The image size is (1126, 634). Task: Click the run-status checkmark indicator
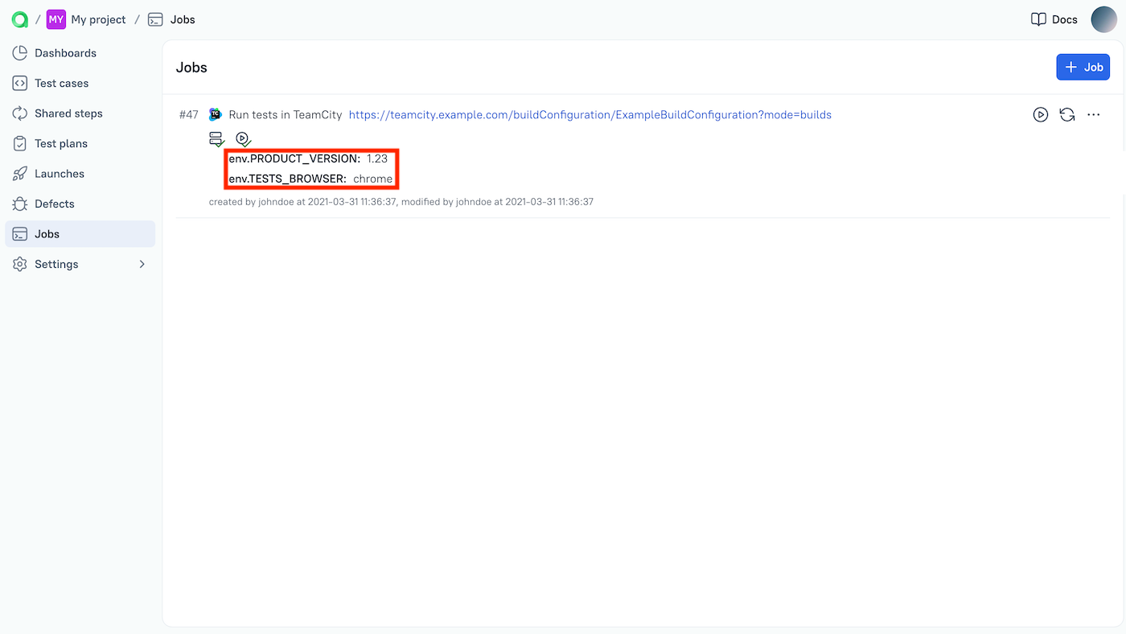point(243,138)
